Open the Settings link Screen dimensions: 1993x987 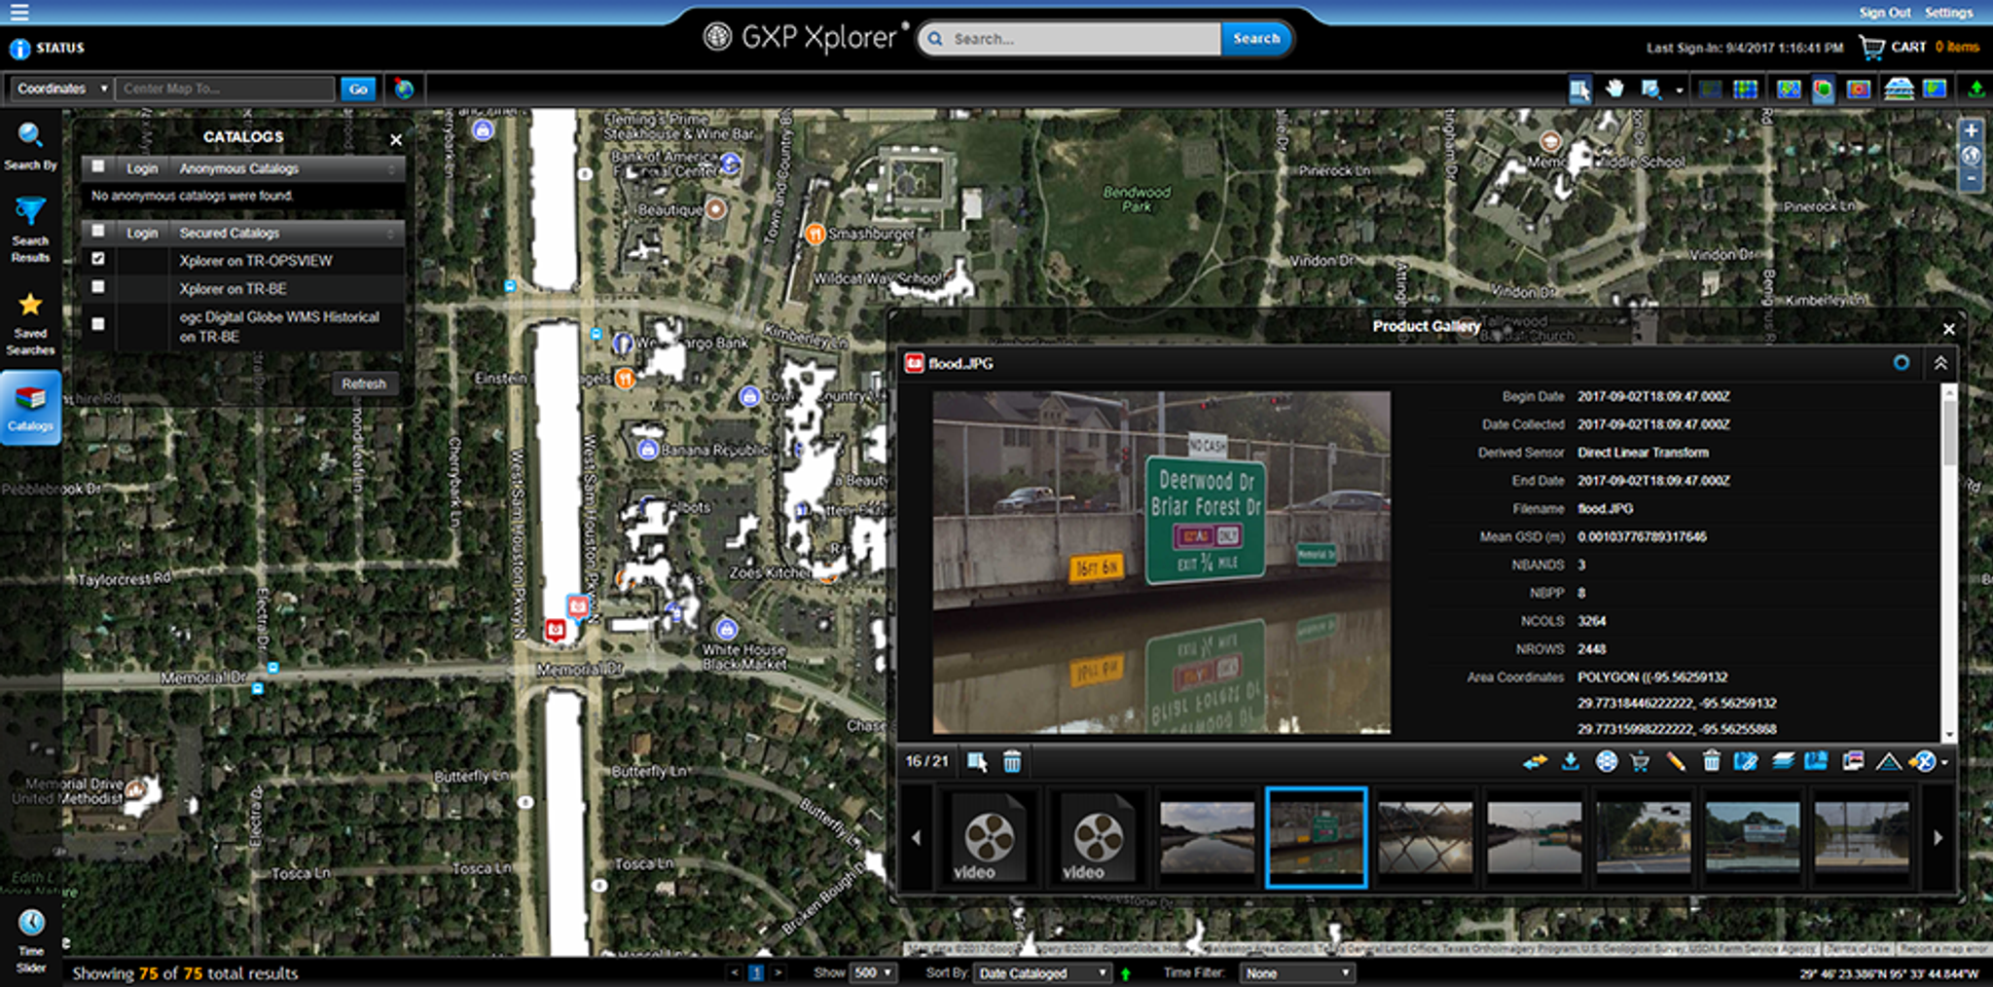click(1948, 13)
